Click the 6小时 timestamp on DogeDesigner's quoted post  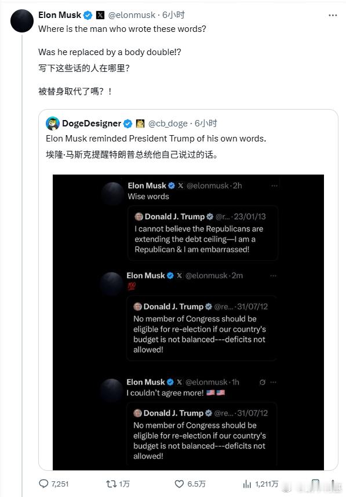pos(206,124)
